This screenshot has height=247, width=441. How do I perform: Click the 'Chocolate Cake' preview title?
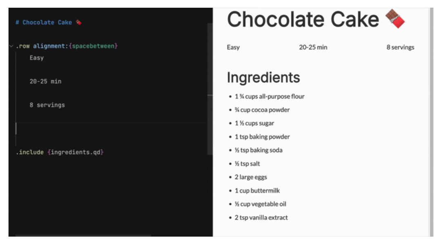tap(303, 19)
